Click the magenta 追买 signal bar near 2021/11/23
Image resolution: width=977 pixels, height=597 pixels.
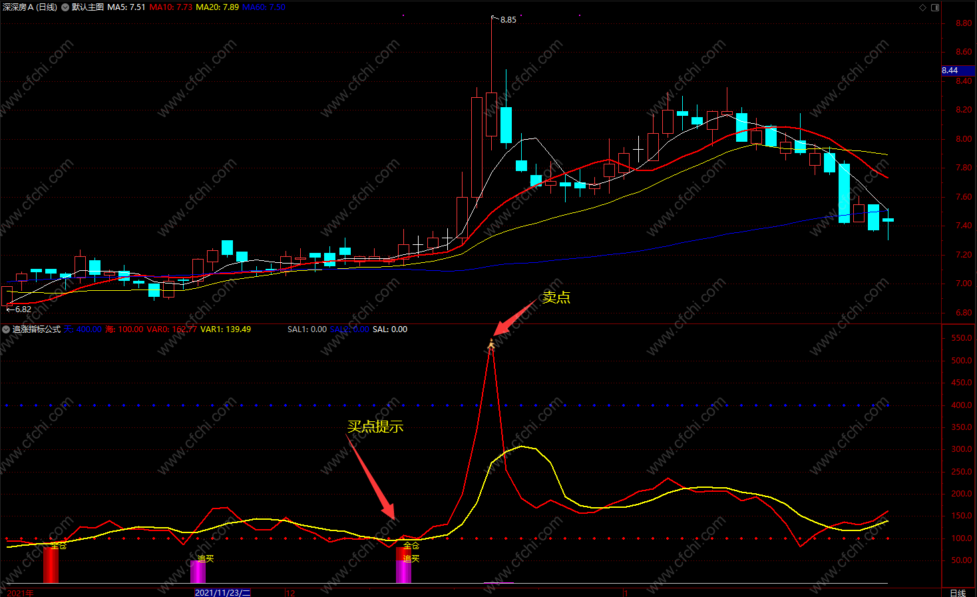[198, 572]
